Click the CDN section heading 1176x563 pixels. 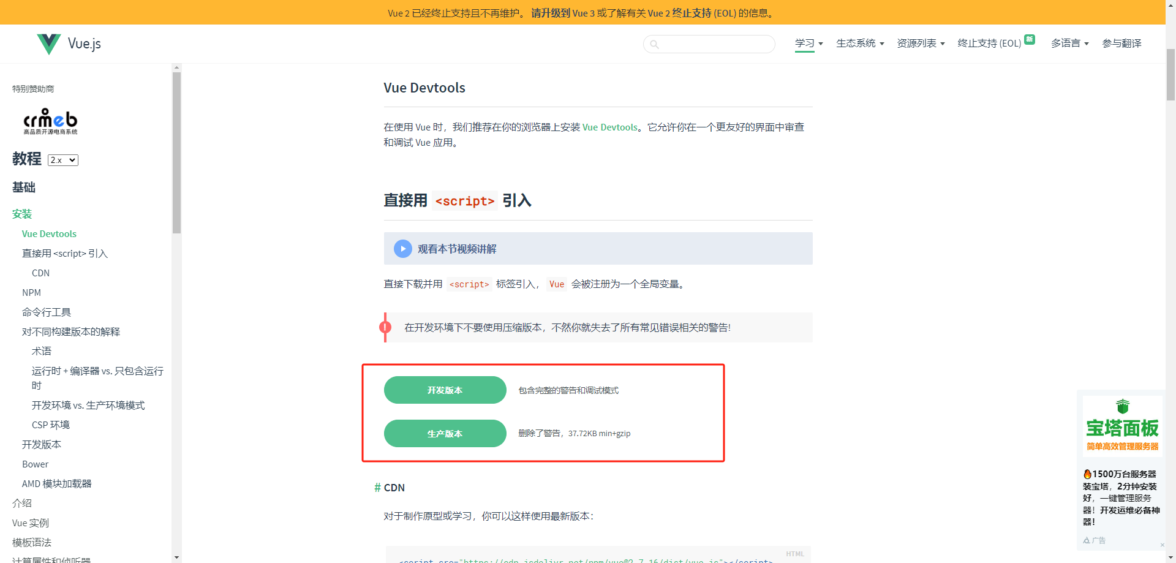click(394, 488)
